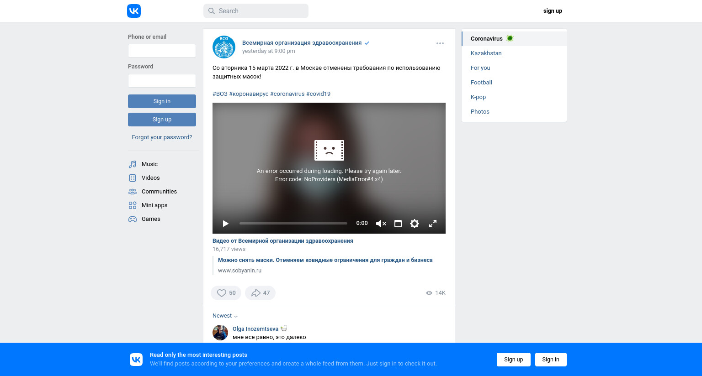The image size is (702, 376).
Task: Click emoji status icon beside Olga's name
Action: click(284, 329)
